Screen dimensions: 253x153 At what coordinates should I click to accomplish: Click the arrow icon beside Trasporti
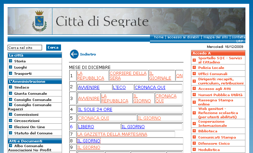click(x=11, y=73)
